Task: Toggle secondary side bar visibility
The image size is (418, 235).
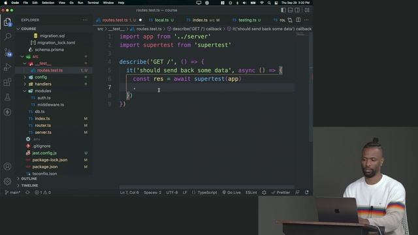Action: pos(297,10)
